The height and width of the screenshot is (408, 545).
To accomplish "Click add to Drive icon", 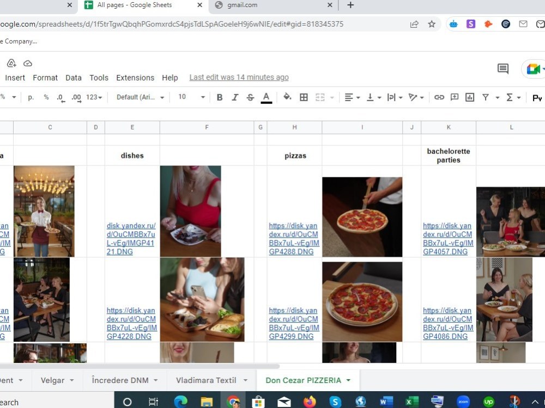I will (11, 63).
